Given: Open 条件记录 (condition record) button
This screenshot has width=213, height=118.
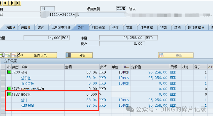Looking at the screenshot, I should (37, 55).
